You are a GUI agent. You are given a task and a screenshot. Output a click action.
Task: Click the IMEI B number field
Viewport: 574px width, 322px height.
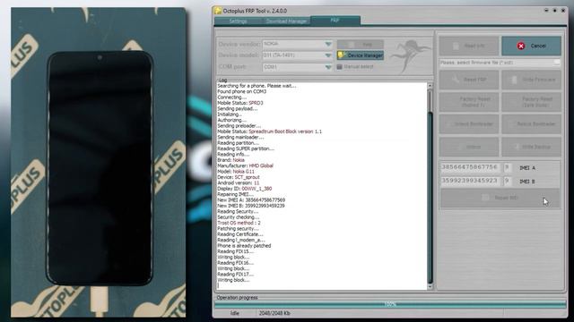click(x=471, y=181)
